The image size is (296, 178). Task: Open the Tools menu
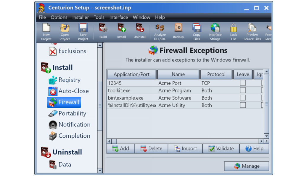(x=99, y=18)
